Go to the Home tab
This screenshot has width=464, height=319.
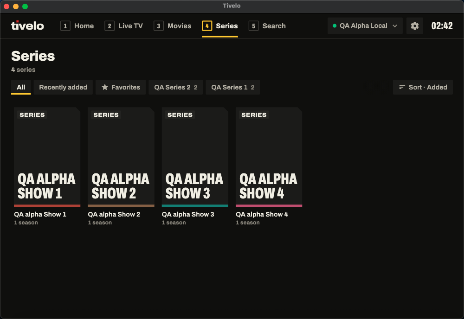pyautogui.click(x=77, y=26)
